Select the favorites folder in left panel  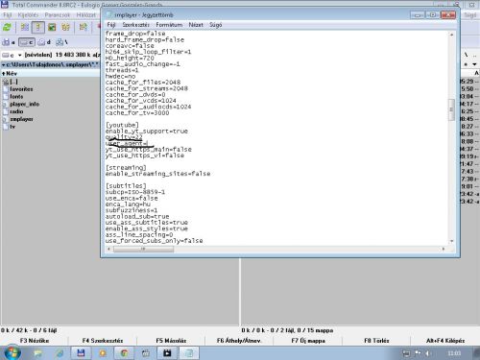pos(18,89)
